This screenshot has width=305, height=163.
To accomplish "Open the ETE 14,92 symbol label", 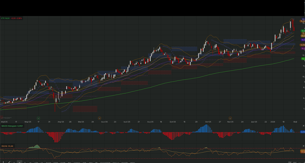I will pos(5,18).
